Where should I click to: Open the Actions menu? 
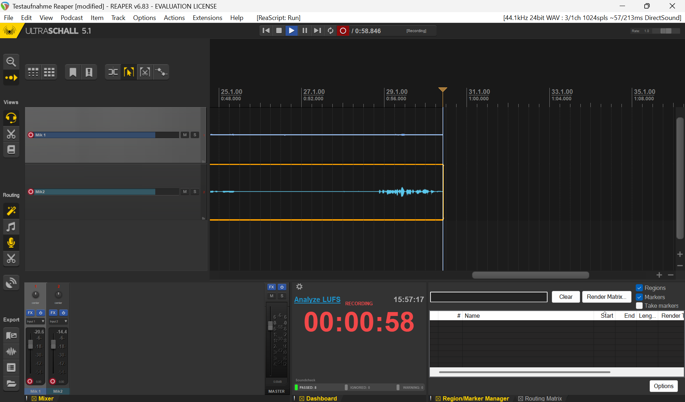click(174, 17)
